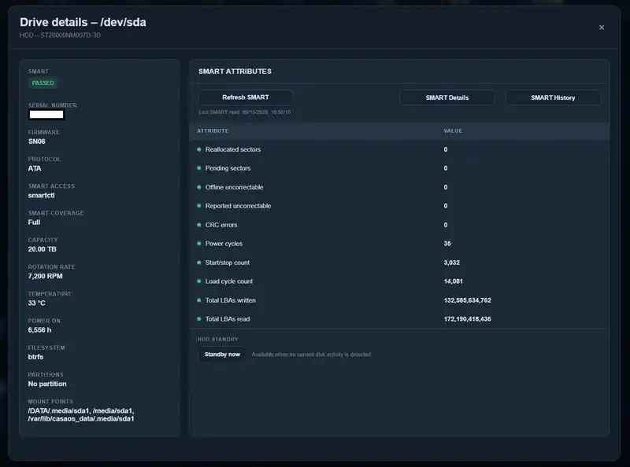Click the SMART access value smartctl
The width and height of the screenshot is (630, 467).
pyautogui.click(x=42, y=195)
